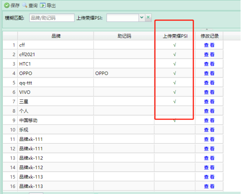The width and height of the screenshot is (241, 194).
Task: Toggle the PSI checkmark for OPPO row
Action: coord(174,74)
